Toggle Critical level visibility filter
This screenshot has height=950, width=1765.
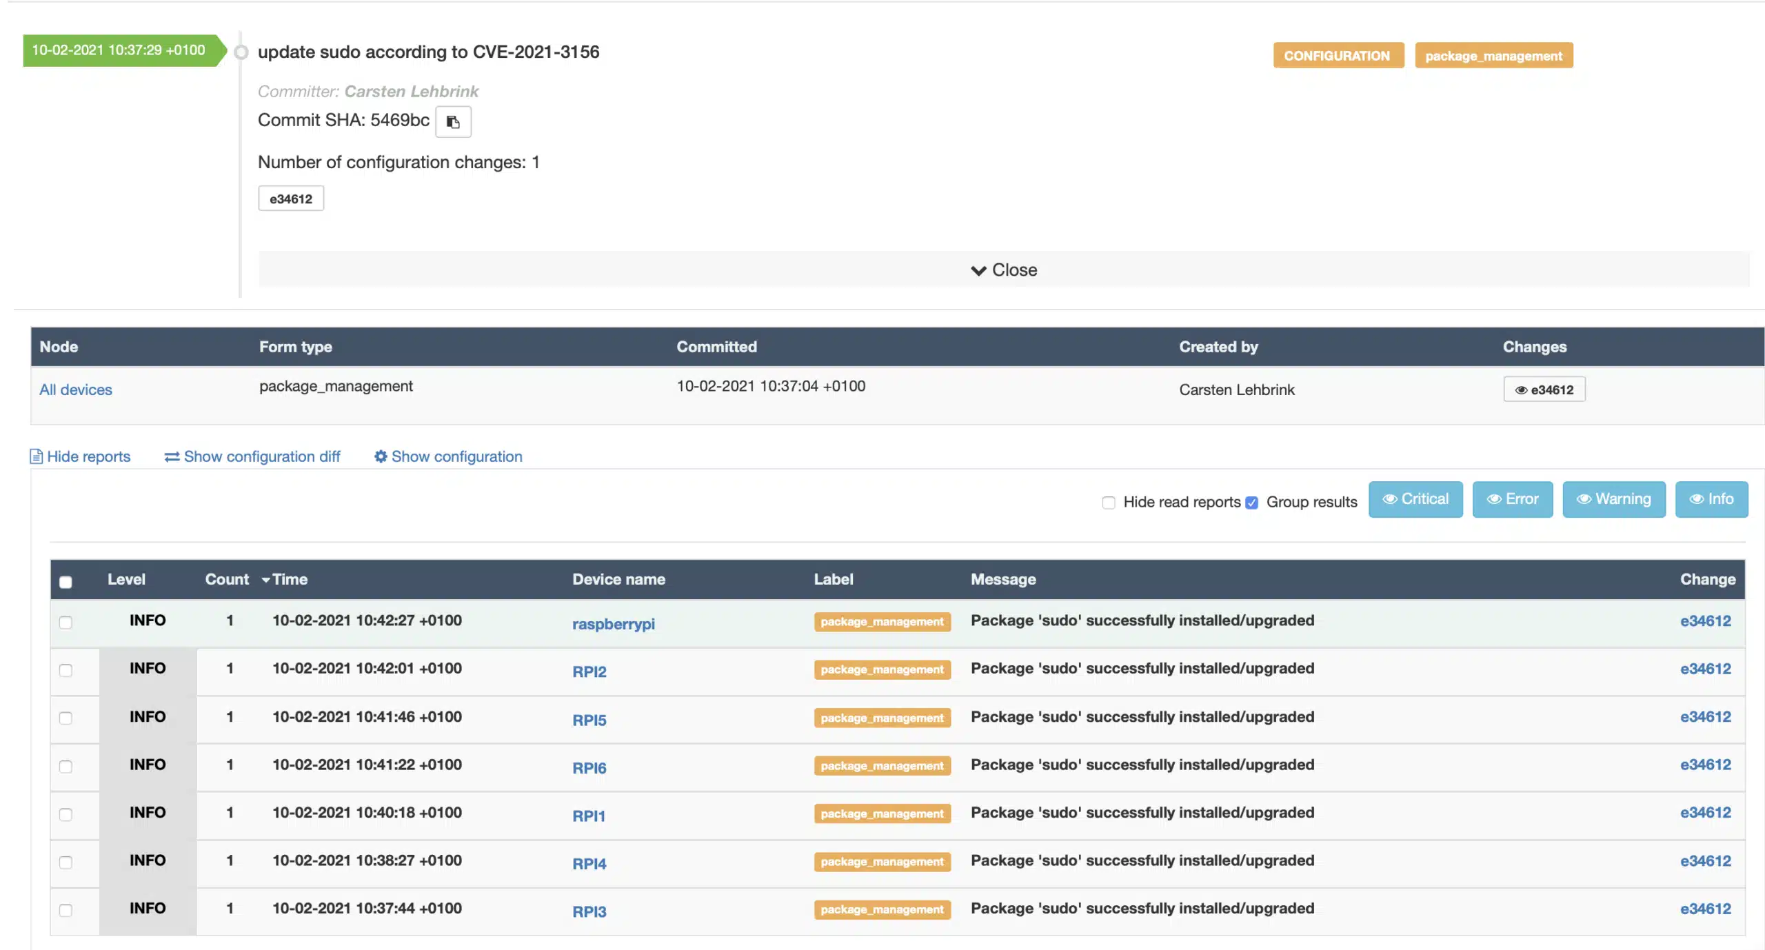1415,499
